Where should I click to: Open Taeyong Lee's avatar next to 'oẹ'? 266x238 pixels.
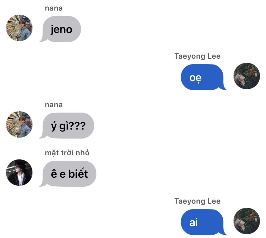(247, 76)
